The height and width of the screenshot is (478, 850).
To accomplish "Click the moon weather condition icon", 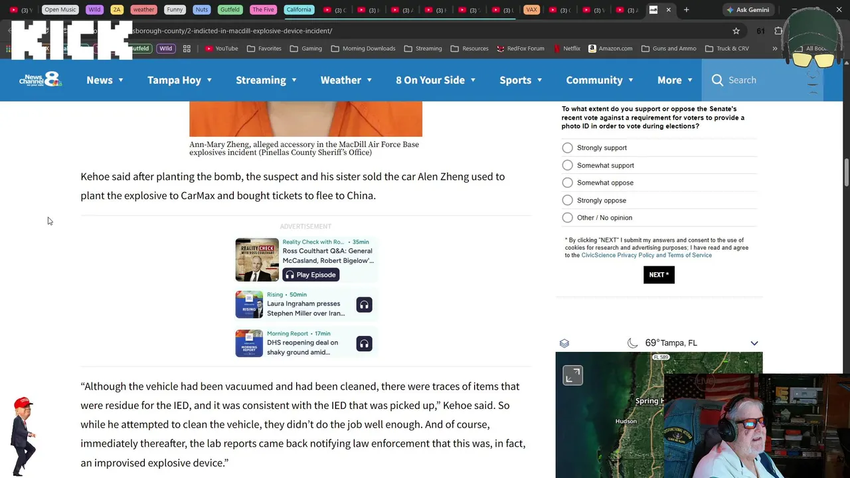I will point(633,343).
